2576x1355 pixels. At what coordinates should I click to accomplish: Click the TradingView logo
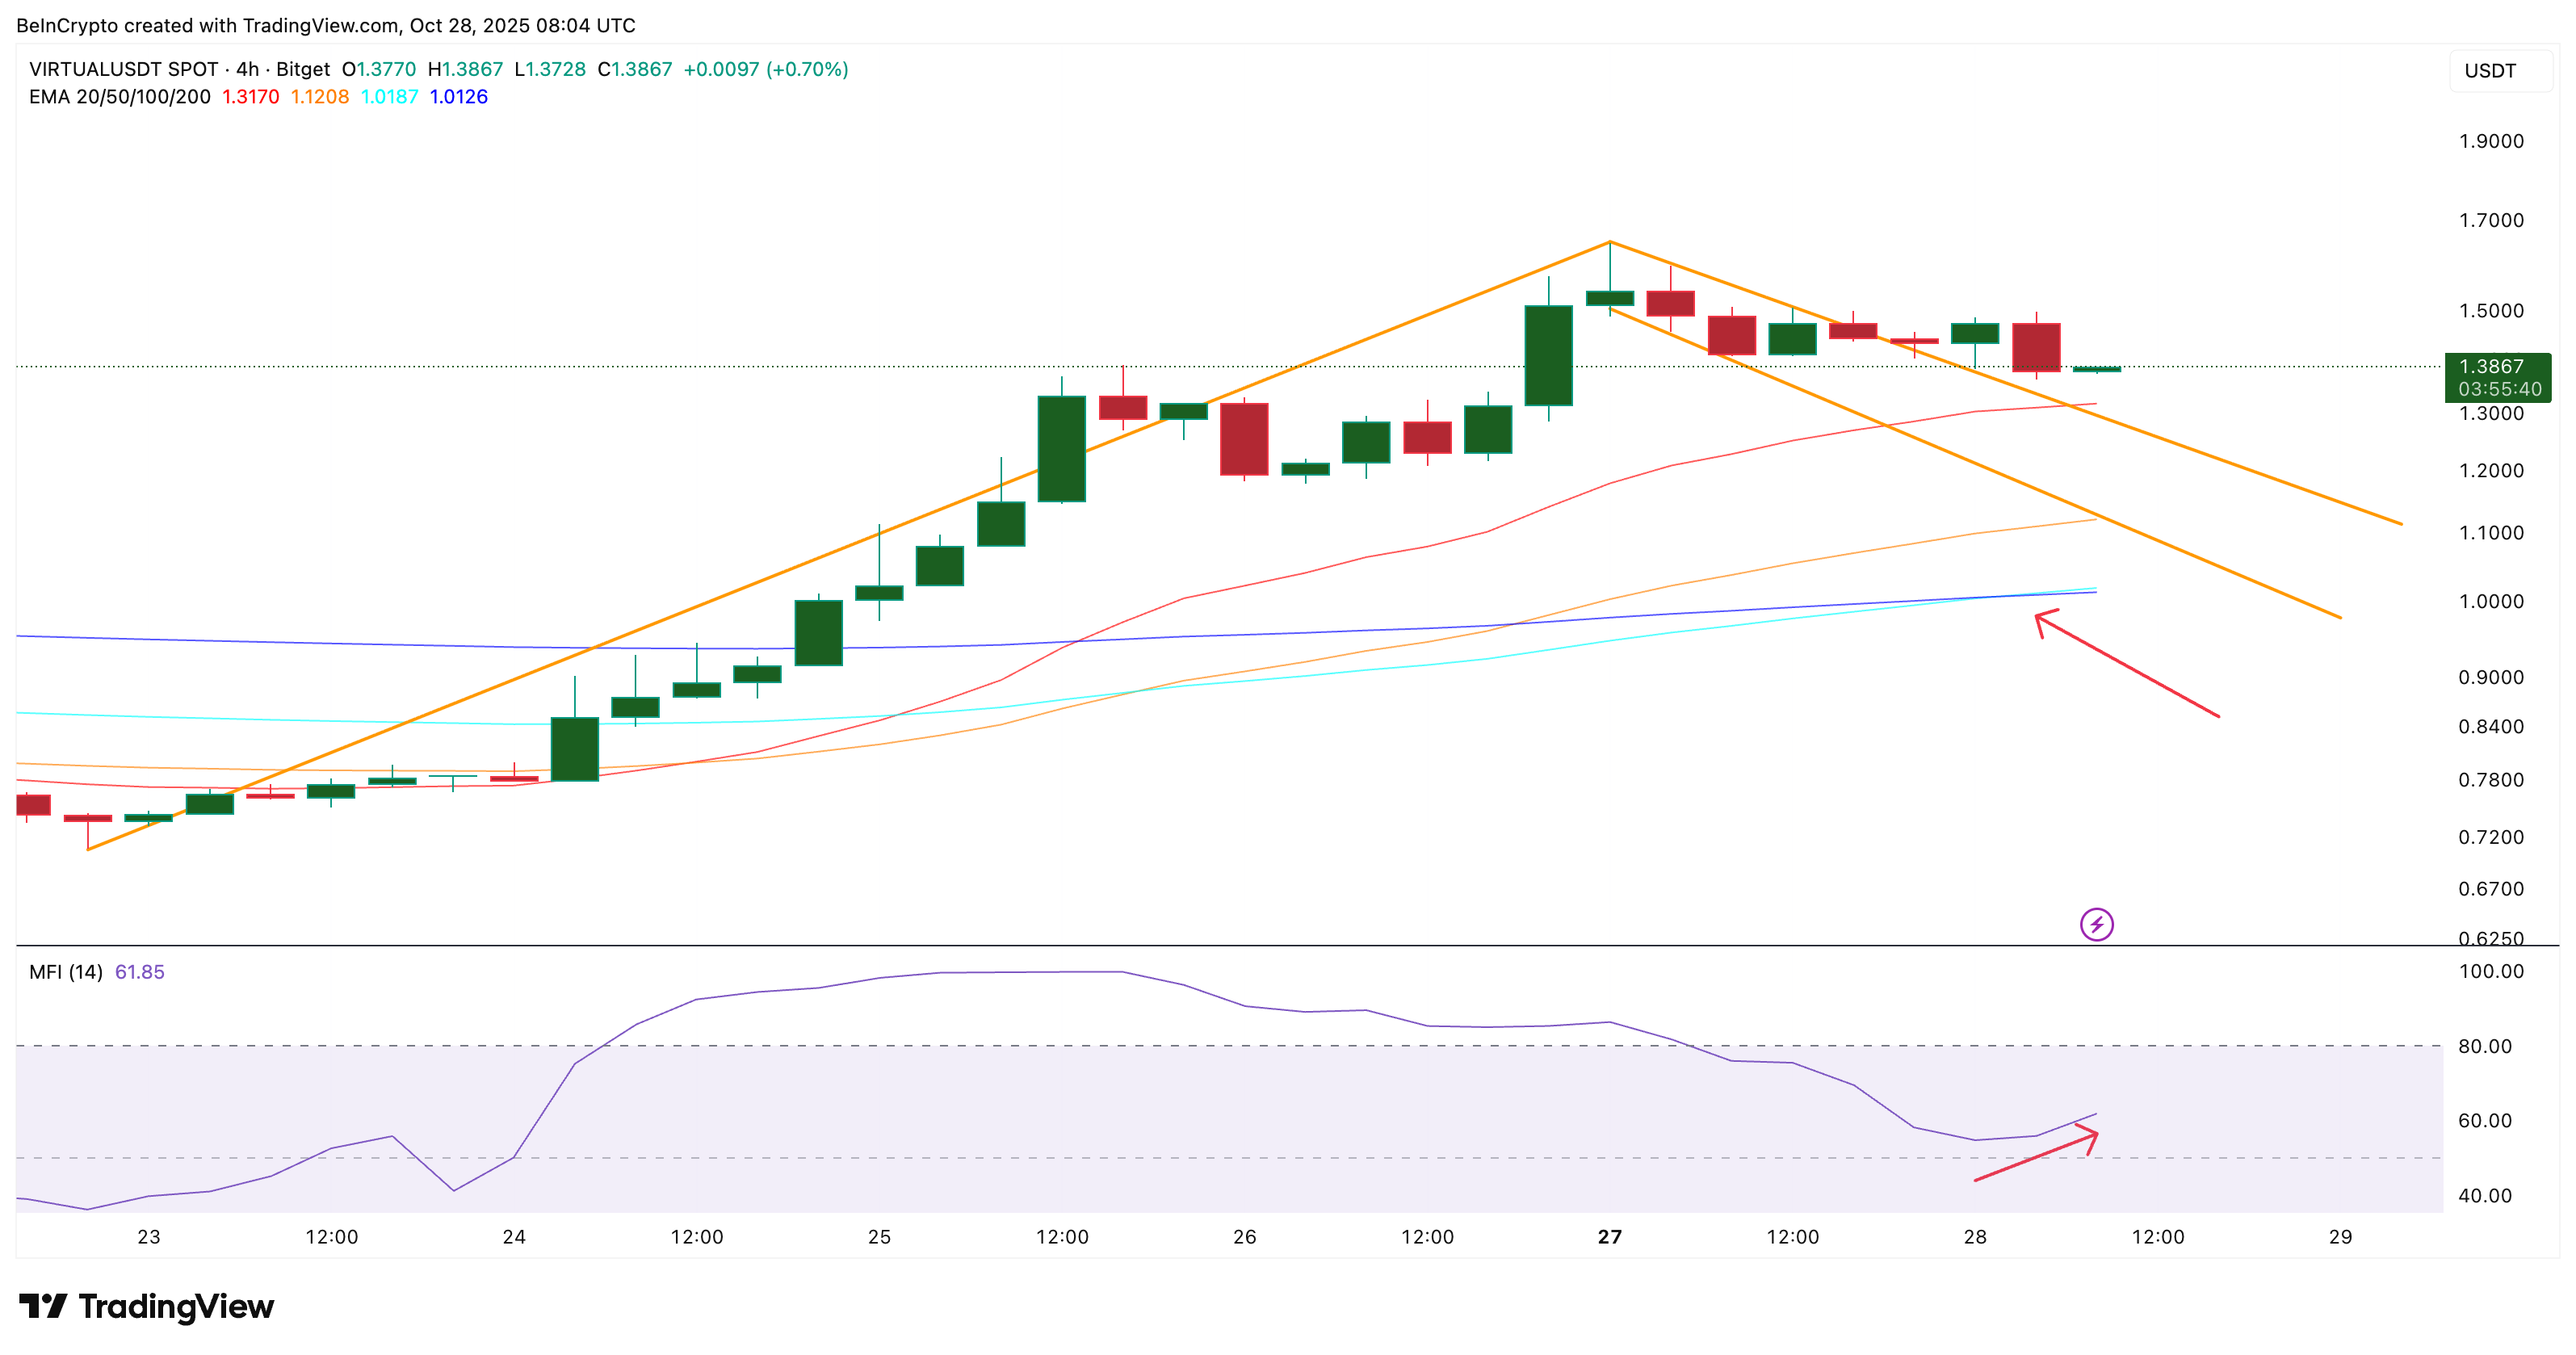tap(146, 1306)
